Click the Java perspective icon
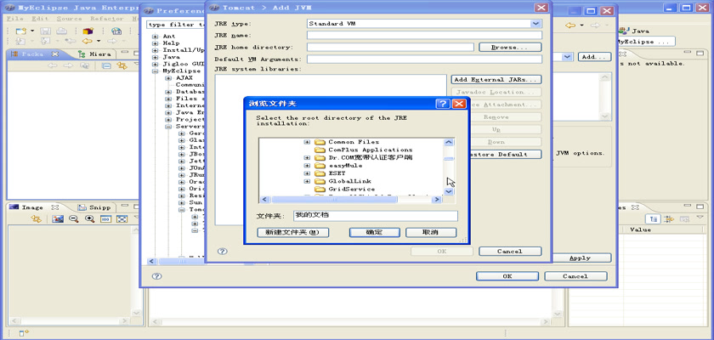 click(624, 31)
